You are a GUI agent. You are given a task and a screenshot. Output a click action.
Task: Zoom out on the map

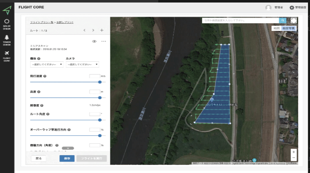(x=293, y=158)
